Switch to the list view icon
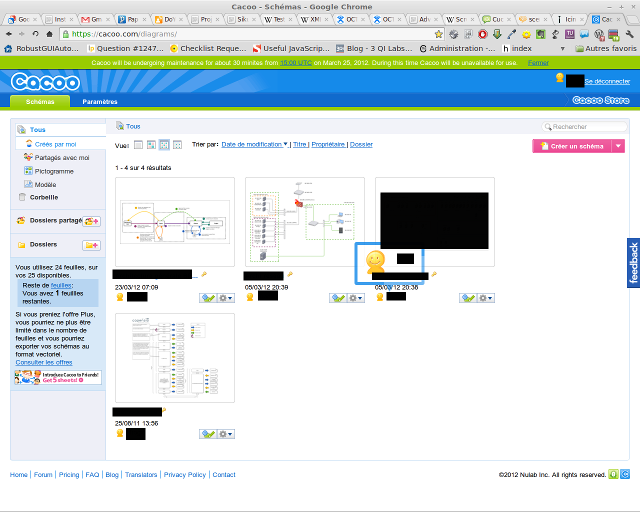The width and height of the screenshot is (640, 512). [138, 145]
